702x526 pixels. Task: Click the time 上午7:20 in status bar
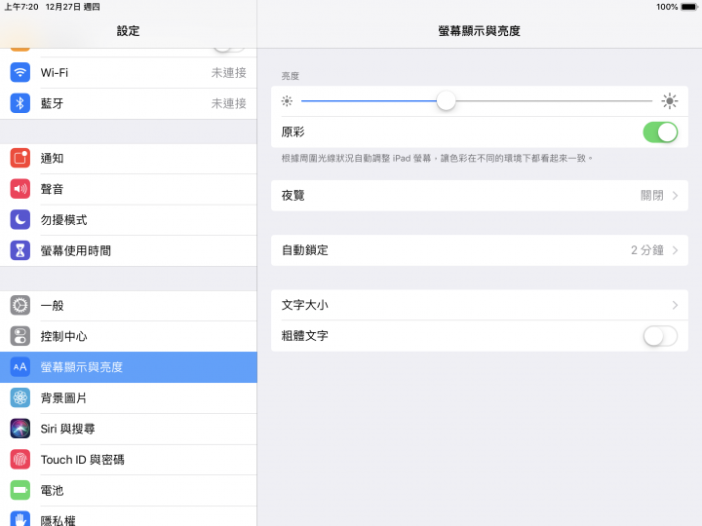[21, 7]
